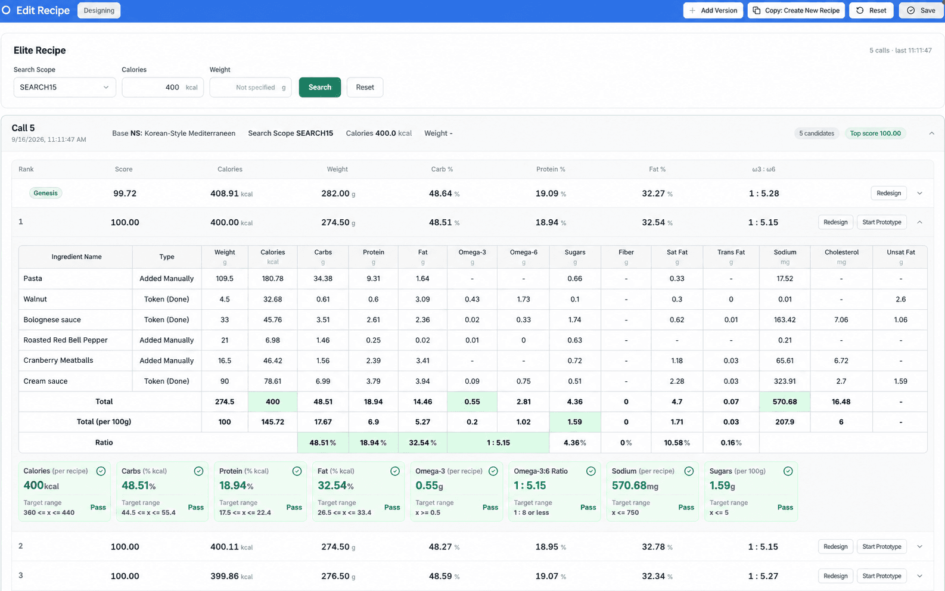Click the check icon on Omega-3:6 Ratio card
This screenshot has width=945, height=591.
click(x=591, y=471)
